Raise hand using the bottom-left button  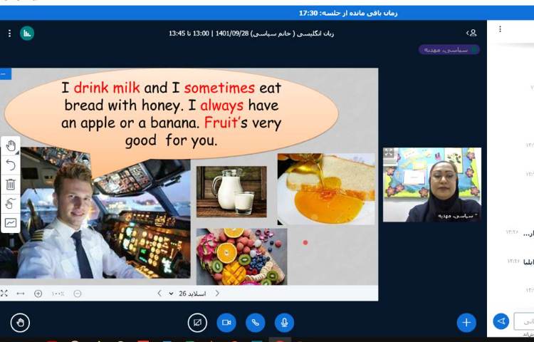click(x=20, y=323)
